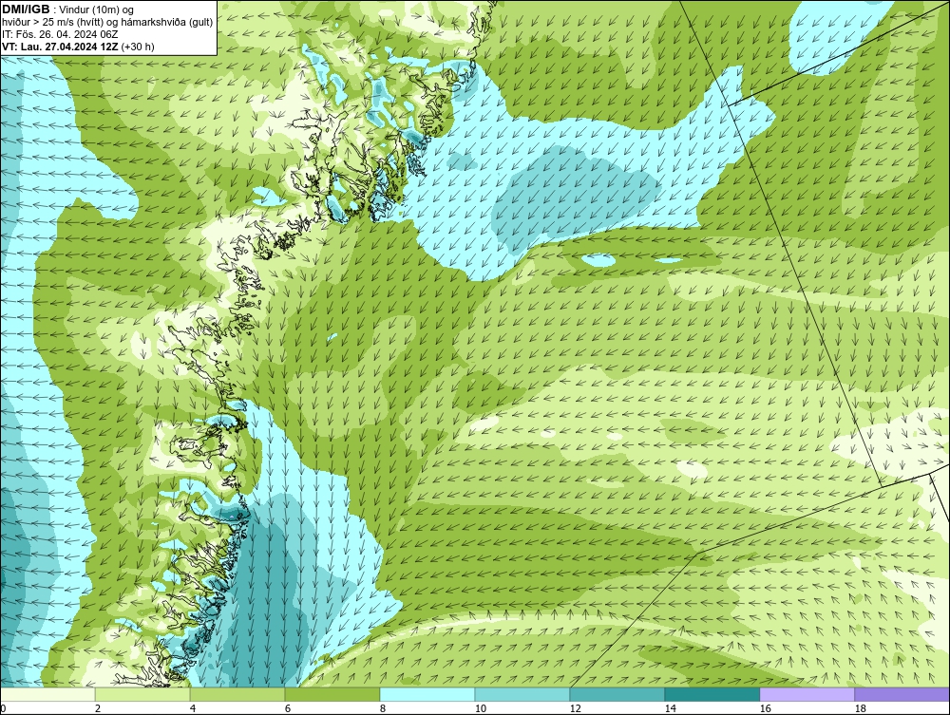Select the 8–10 m/s light cyan swatch

click(427, 694)
